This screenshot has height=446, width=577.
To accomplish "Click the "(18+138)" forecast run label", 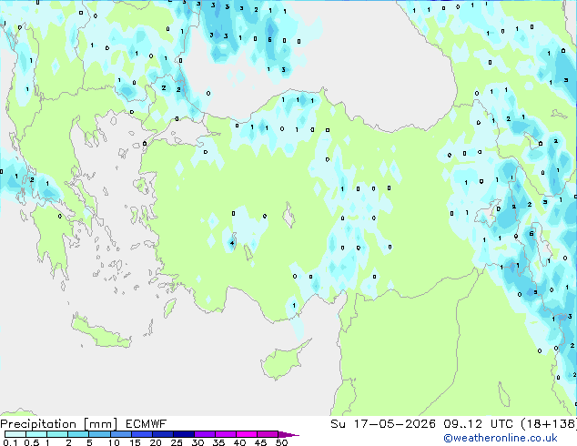I will click(x=549, y=424).
